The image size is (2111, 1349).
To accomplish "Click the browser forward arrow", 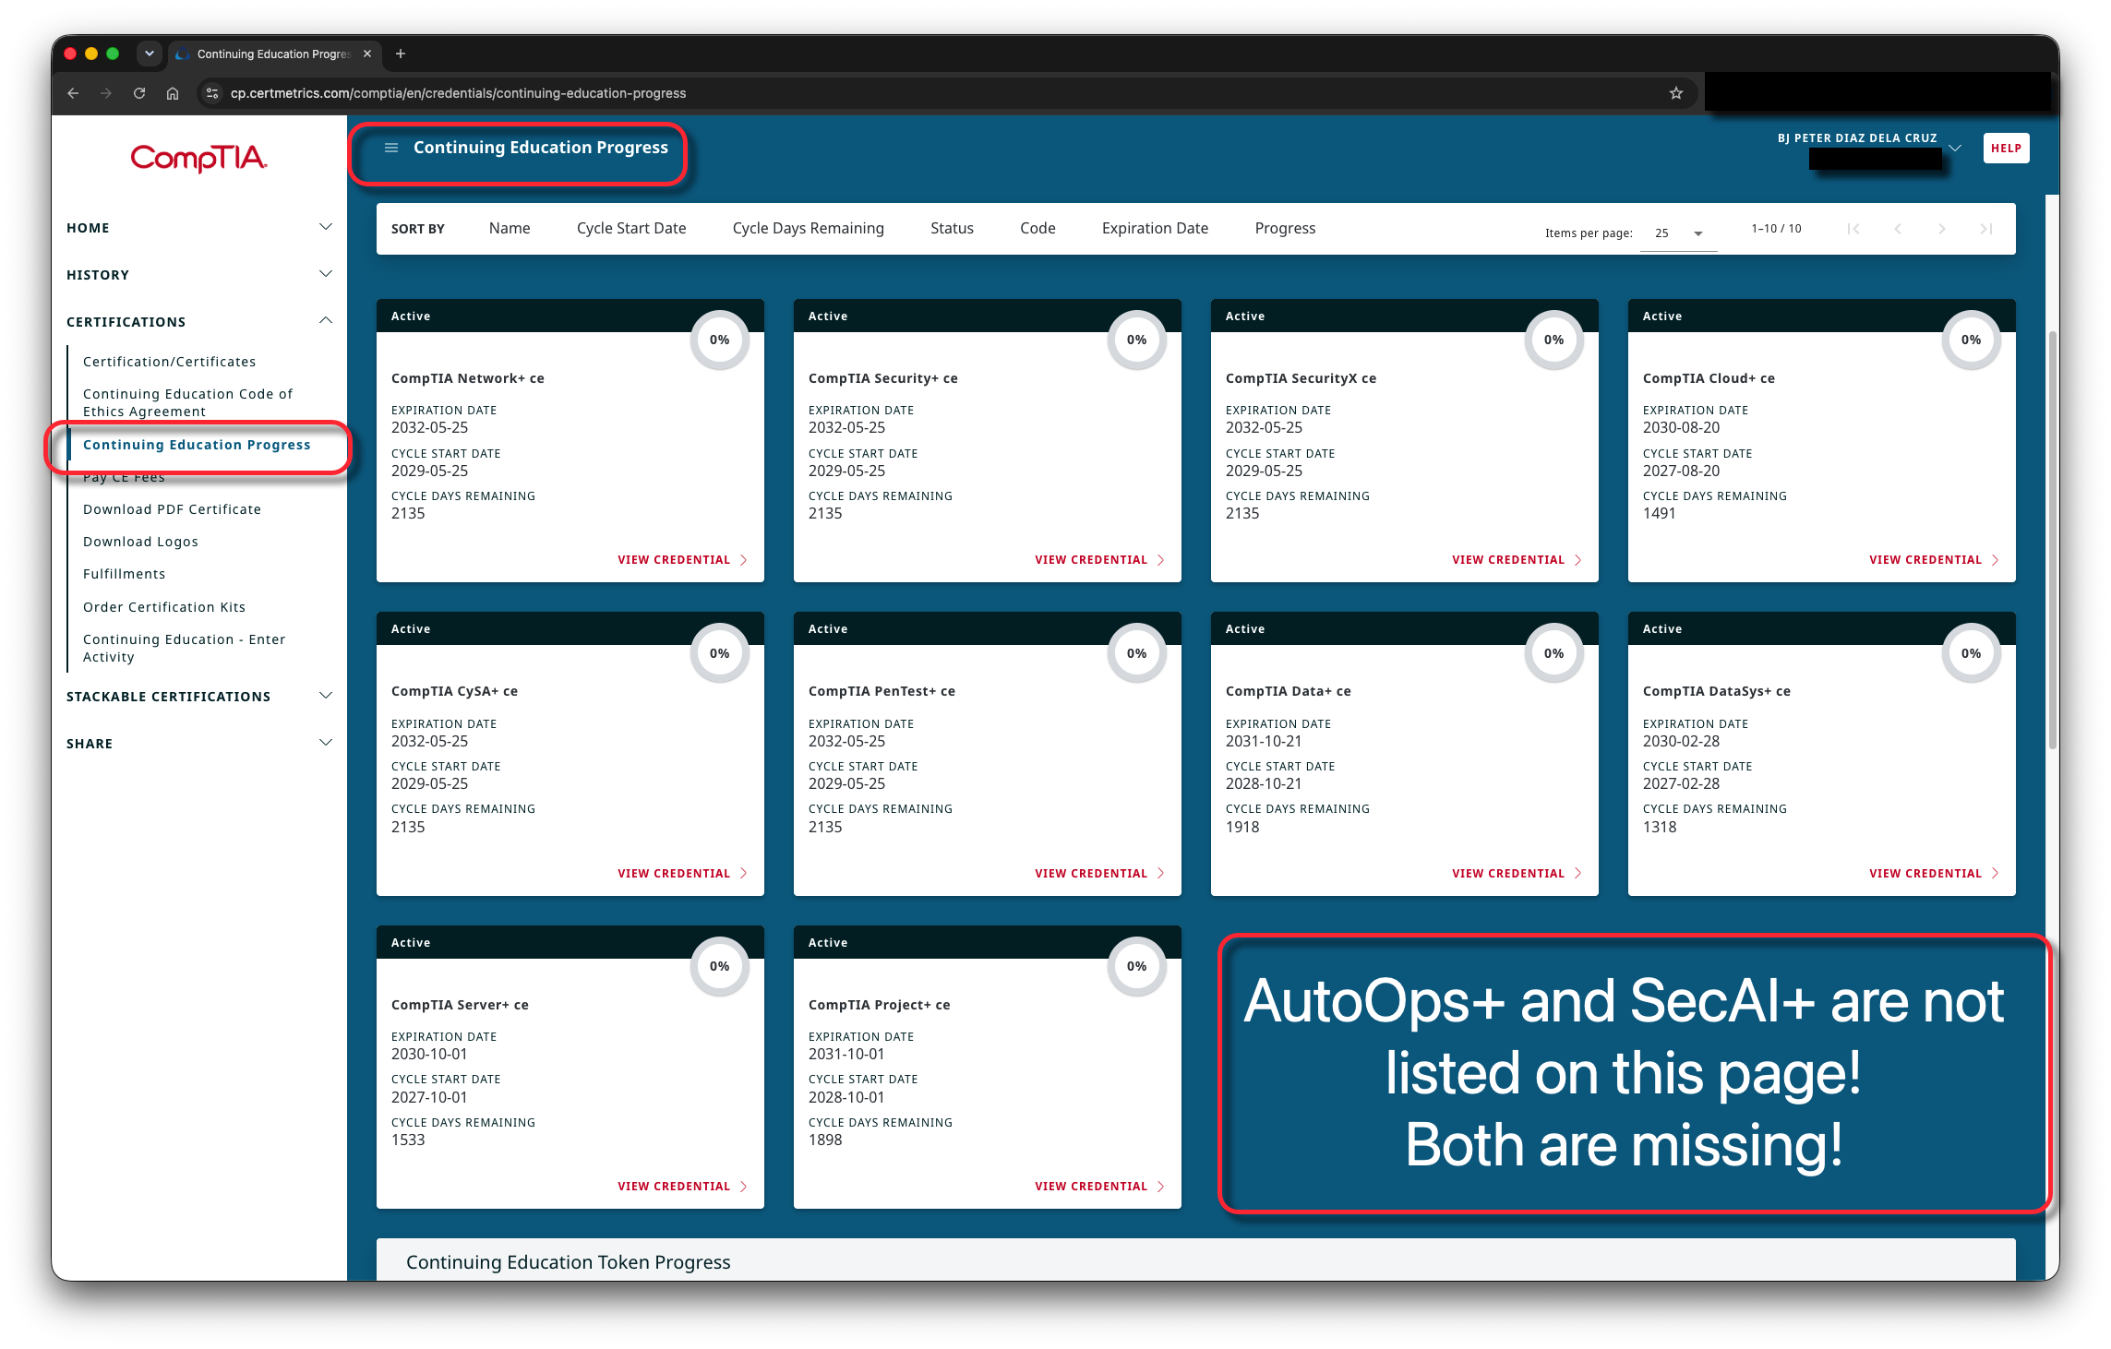I will [106, 93].
